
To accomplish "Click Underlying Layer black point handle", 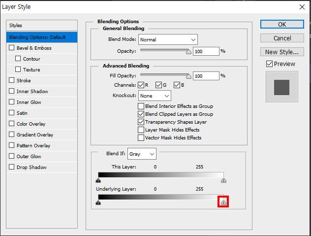I will click(98, 202).
